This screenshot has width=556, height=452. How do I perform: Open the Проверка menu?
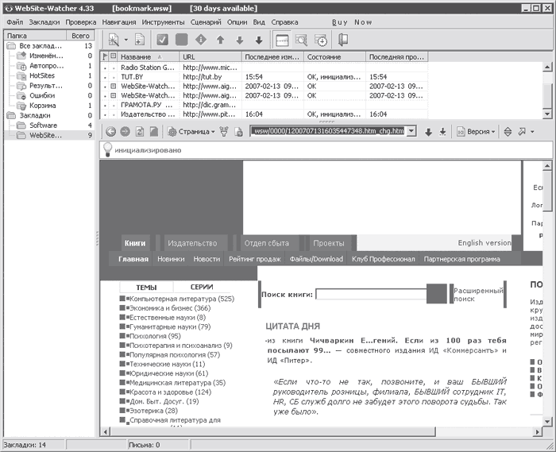pyautogui.click(x=81, y=22)
